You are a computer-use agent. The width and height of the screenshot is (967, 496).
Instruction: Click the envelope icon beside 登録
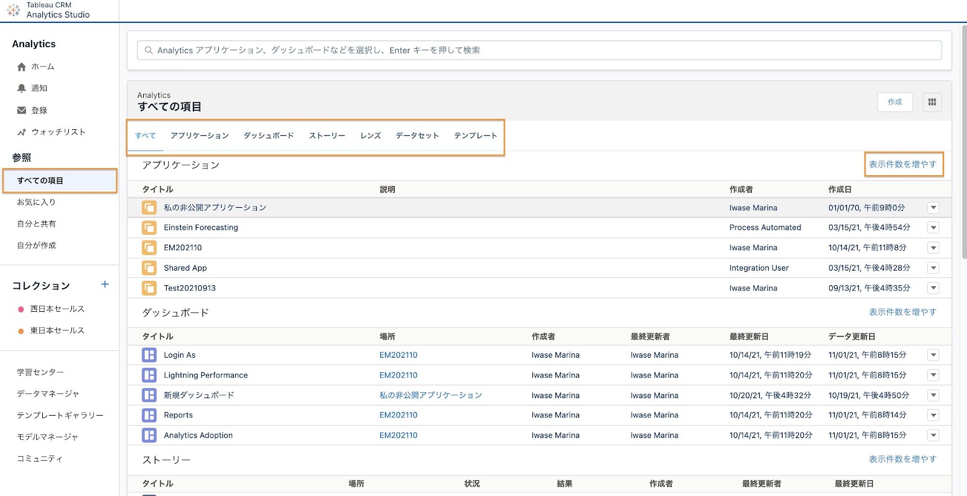tap(22, 111)
